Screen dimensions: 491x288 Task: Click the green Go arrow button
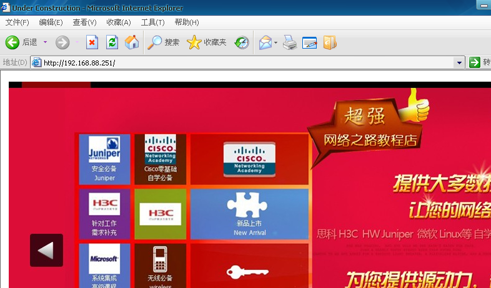(x=474, y=62)
